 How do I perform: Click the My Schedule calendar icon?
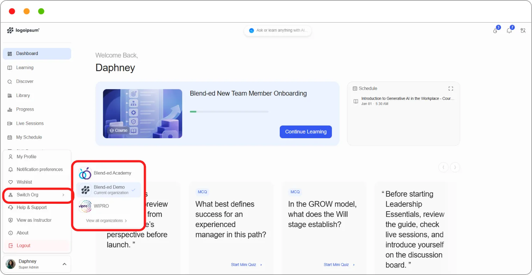click(x=10, y=137)
